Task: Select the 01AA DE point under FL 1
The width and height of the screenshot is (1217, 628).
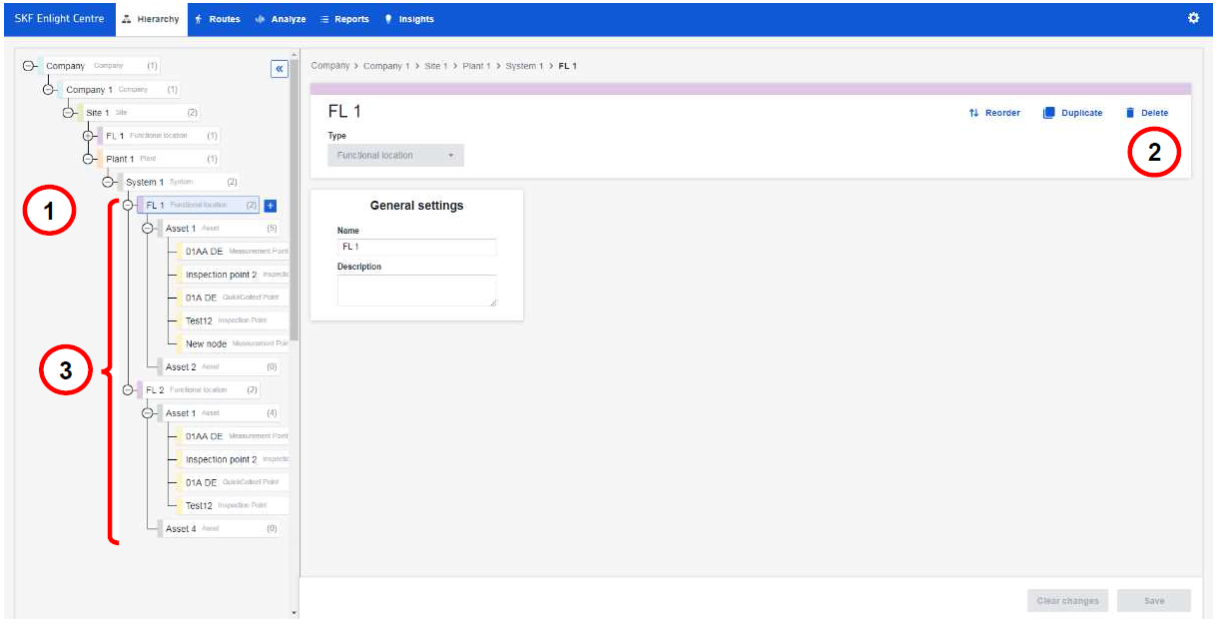Action: tap(234, 252)
